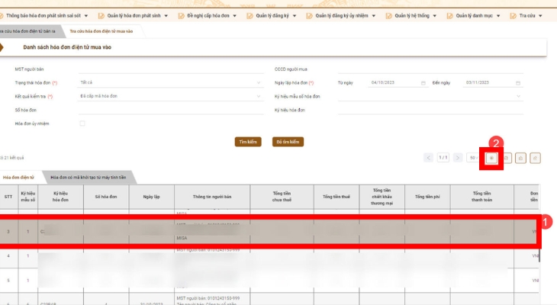
Task: Toggle the Hóa đơn ủy nhiệm checkbox
Action: pos(82,123)
